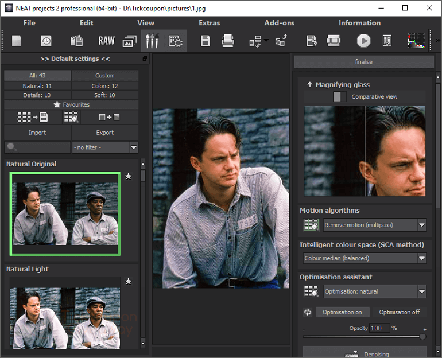This screenshot has width=442, height=358.
Task: Open the Add-ons menu
Action: [x=280, y=23]
